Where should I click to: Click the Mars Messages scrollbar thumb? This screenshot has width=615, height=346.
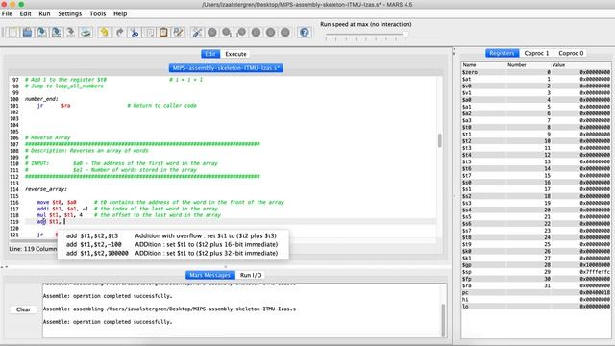(x=444, y=320)
